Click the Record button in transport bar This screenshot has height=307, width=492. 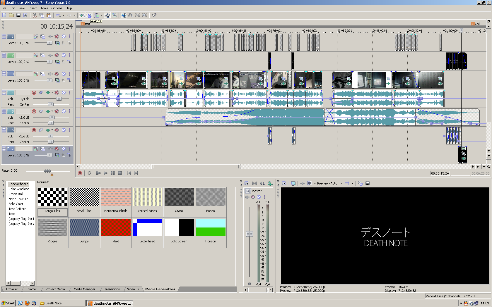click(80, 173)
